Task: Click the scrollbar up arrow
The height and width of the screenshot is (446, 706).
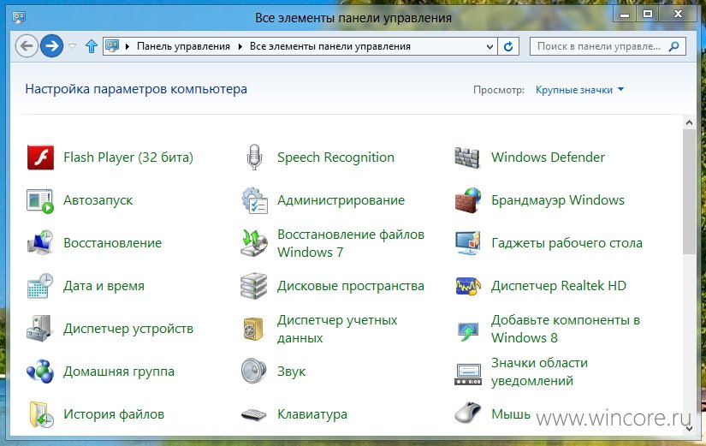Action: coord(689,122)
